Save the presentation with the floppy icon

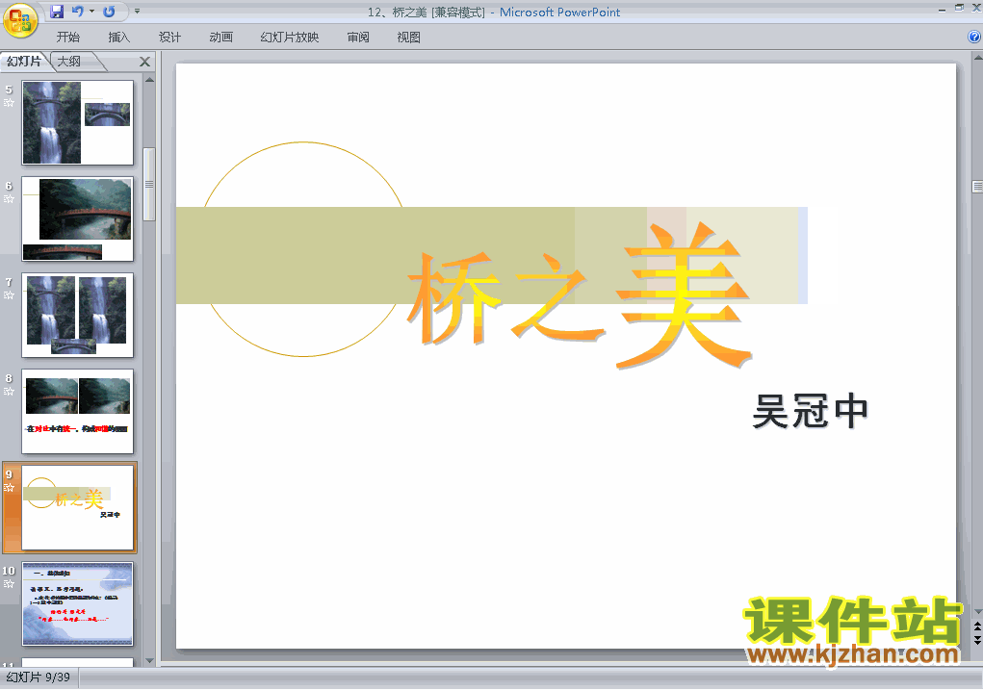(57, 12)
